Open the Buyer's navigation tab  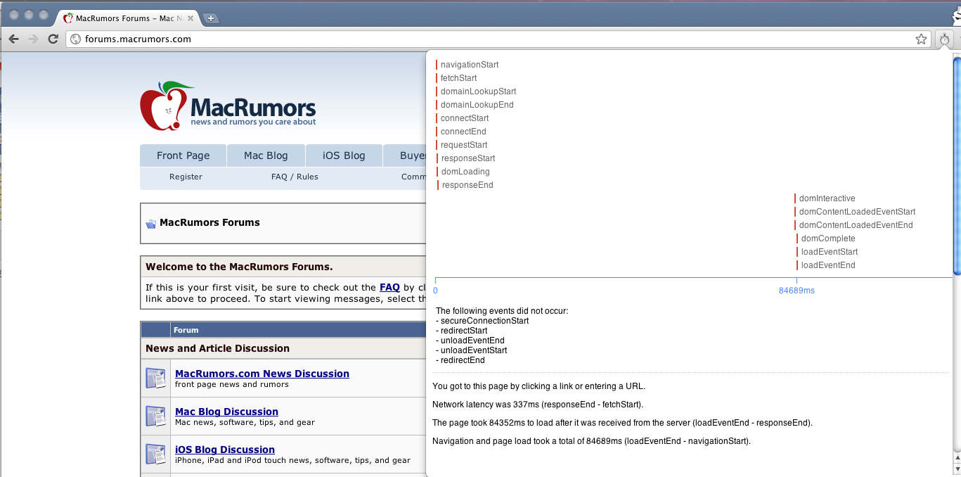tap(405, 155)
